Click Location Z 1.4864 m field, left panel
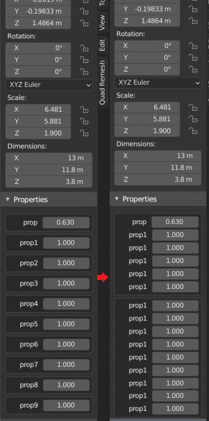 pyautogui.click(x=38, y=23)
